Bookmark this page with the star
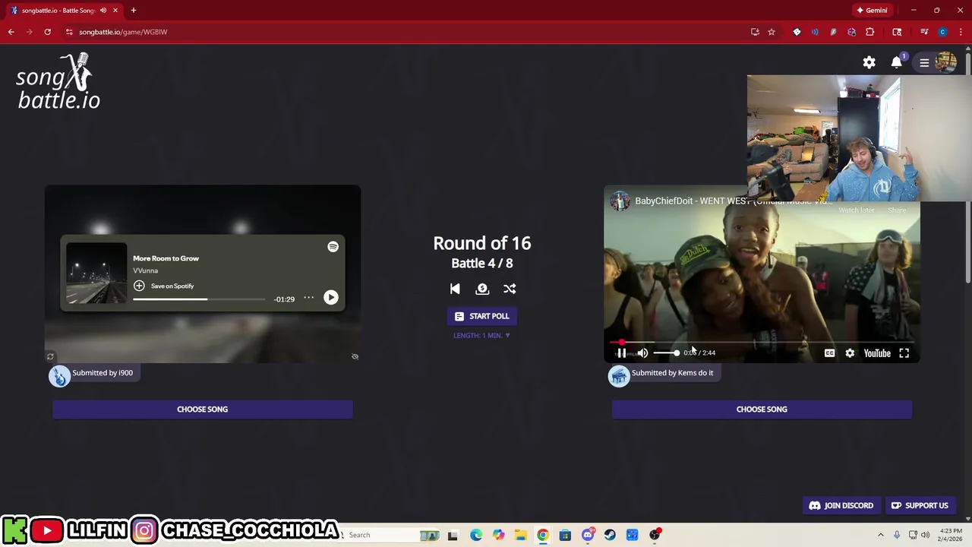972x547 pixels. 771,32
